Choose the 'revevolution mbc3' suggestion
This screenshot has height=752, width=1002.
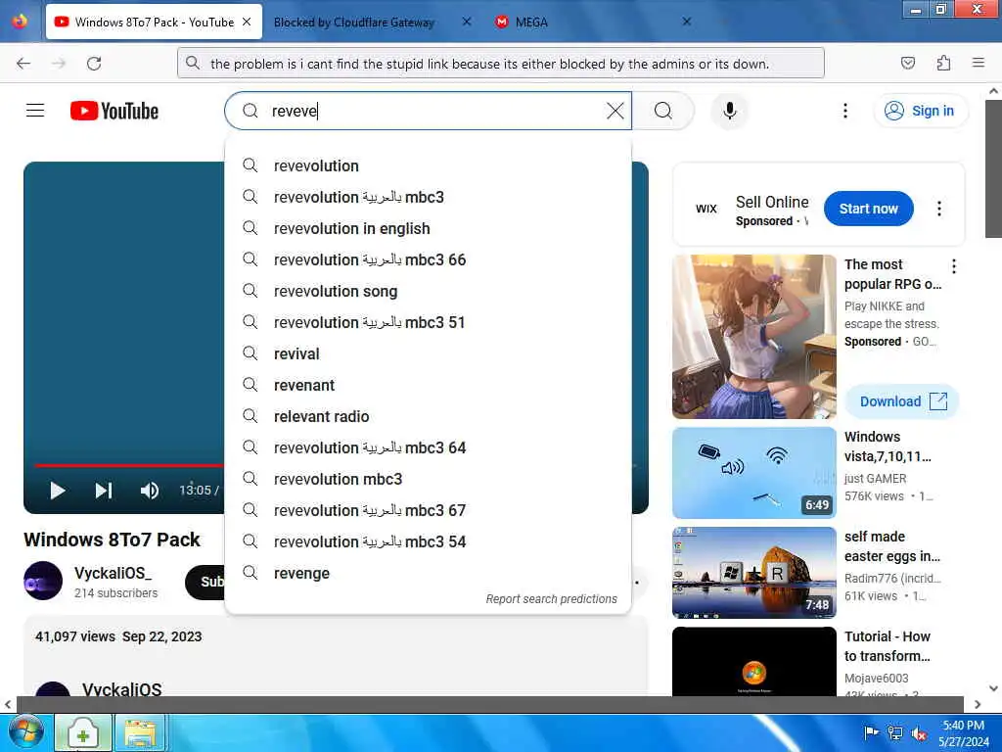click(x=429, y=479)
